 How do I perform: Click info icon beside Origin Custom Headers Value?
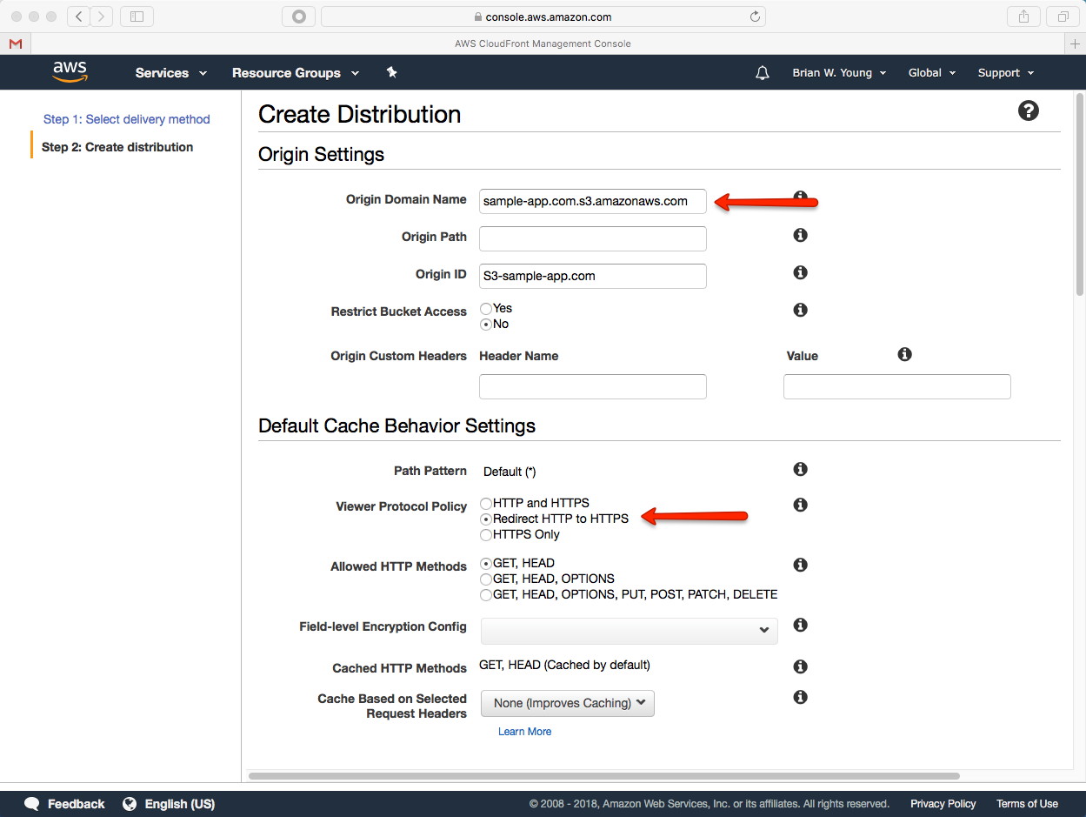pos(905,355)
